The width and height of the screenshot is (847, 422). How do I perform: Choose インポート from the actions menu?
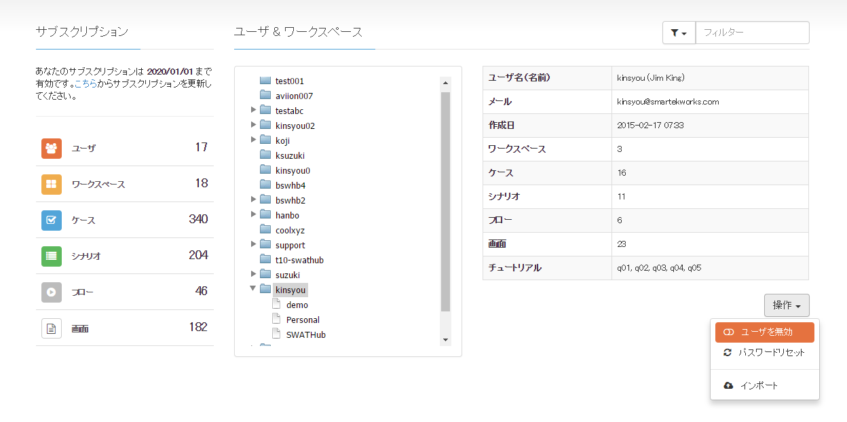coord(759,385)
